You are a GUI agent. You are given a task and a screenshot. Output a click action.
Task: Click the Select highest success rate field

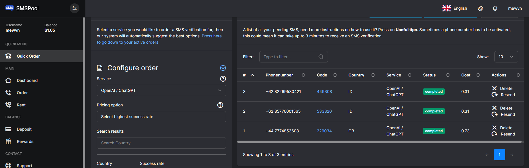(x=161, y=117)
